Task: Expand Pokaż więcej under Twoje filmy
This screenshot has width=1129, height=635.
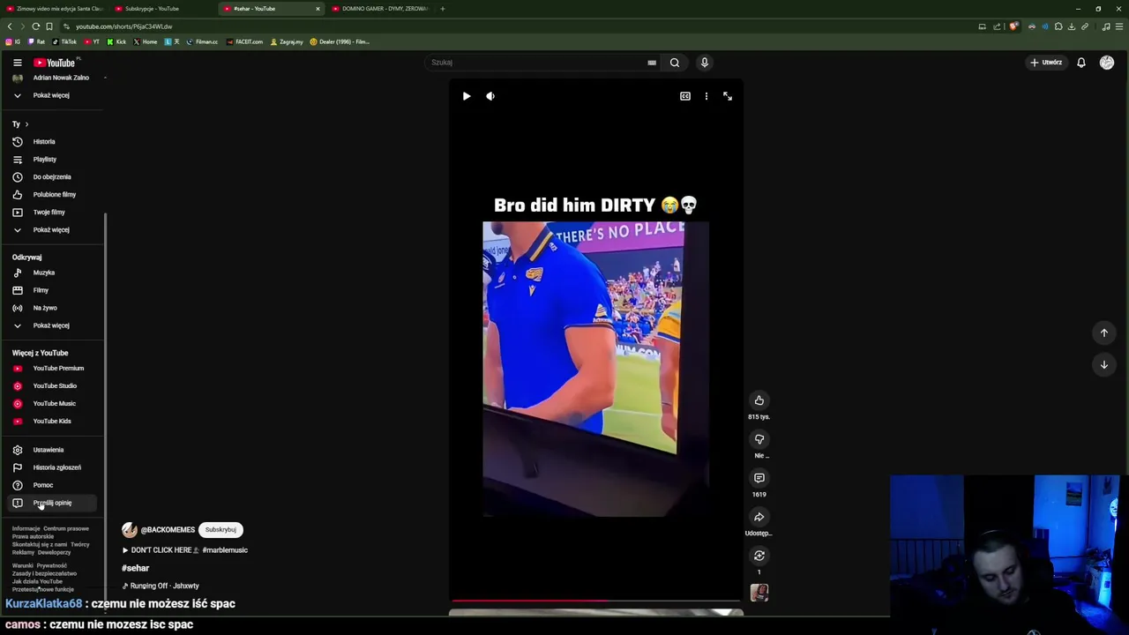Action: click(x=51, y=230)
